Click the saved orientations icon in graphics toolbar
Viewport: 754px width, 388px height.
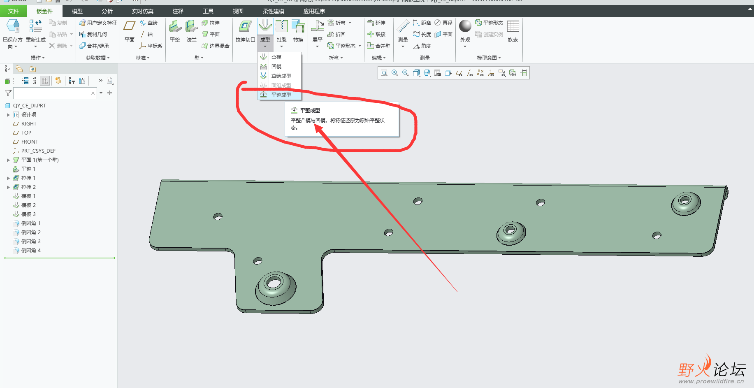(x=427, y=73)
